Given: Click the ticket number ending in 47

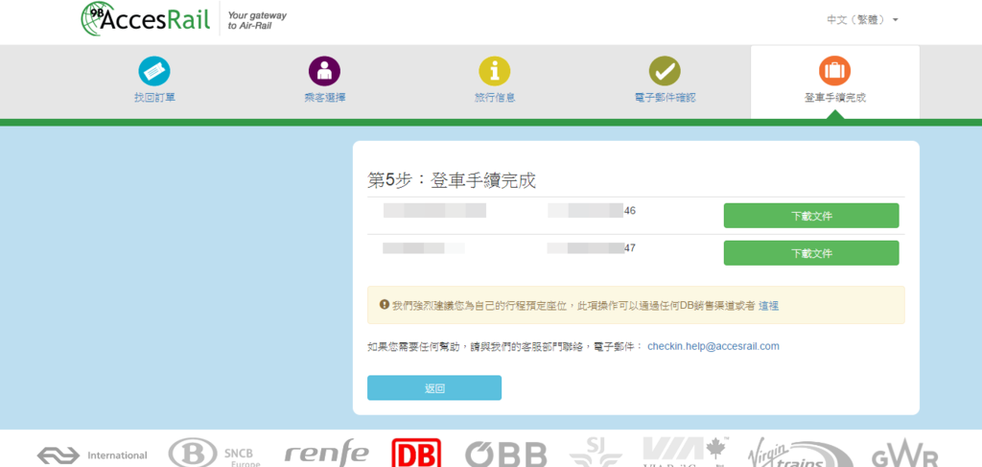Looking at the screenshot, I should [592, 248].
